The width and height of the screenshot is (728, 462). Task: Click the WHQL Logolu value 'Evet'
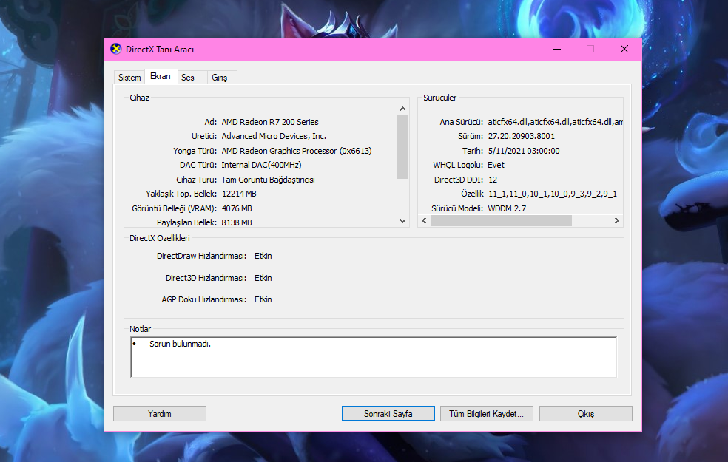coord(496,165)
